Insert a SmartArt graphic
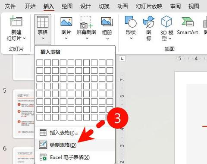The image size is (207, 164). pos(188,26)
